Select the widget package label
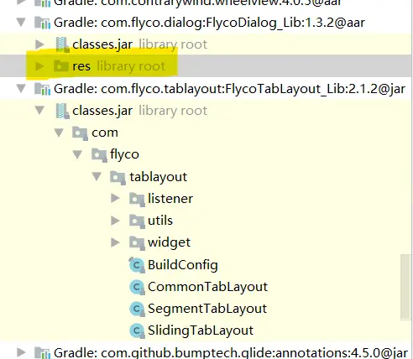 click(x=170, y=242)
